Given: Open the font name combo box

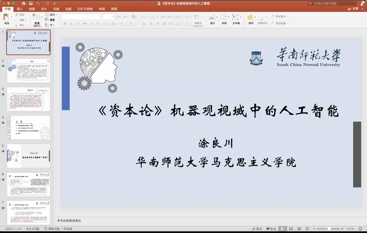Looking at the screenshot, I should coord(81,16).
